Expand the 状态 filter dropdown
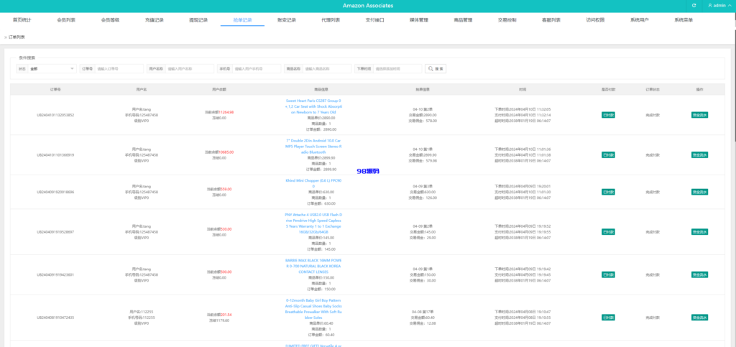This screenshot has height=347, width=736. tap(52, 68)
